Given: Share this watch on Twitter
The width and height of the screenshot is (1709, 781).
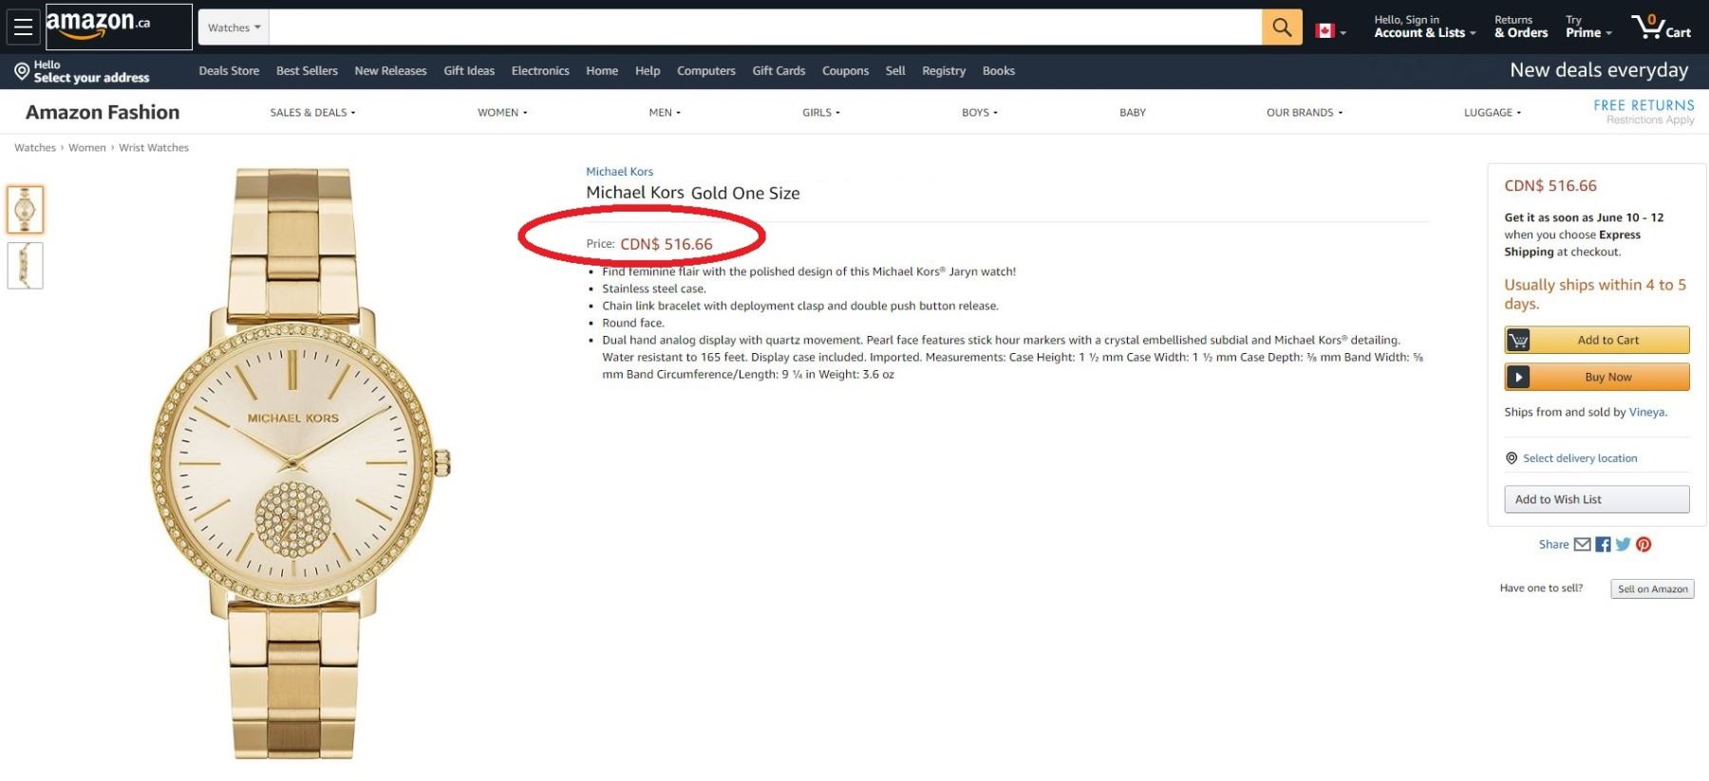Looking at the screenshot, I should (x=1623, y=545).
